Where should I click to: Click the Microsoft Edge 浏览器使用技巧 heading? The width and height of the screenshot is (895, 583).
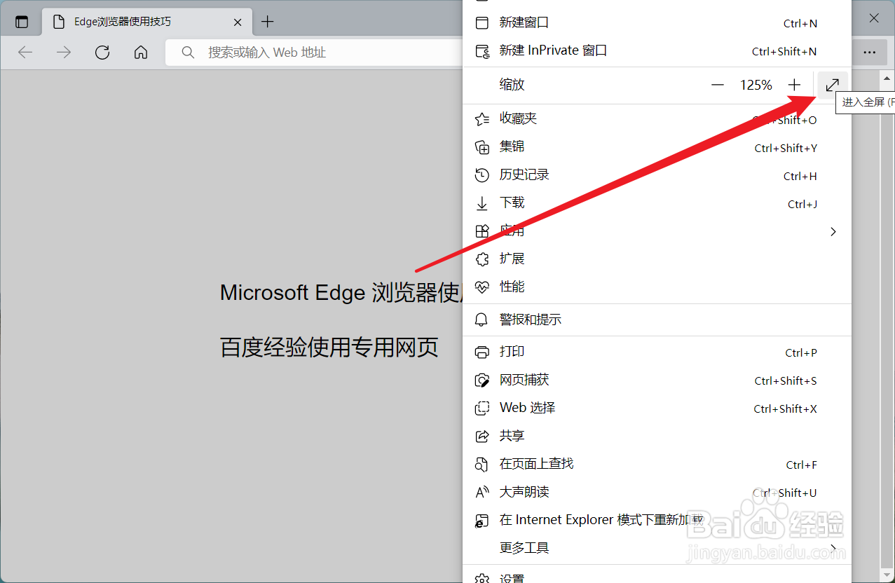click(x=341, y=293)
